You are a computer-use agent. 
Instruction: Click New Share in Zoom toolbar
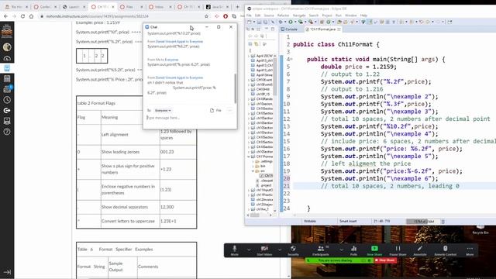point(374,250)
